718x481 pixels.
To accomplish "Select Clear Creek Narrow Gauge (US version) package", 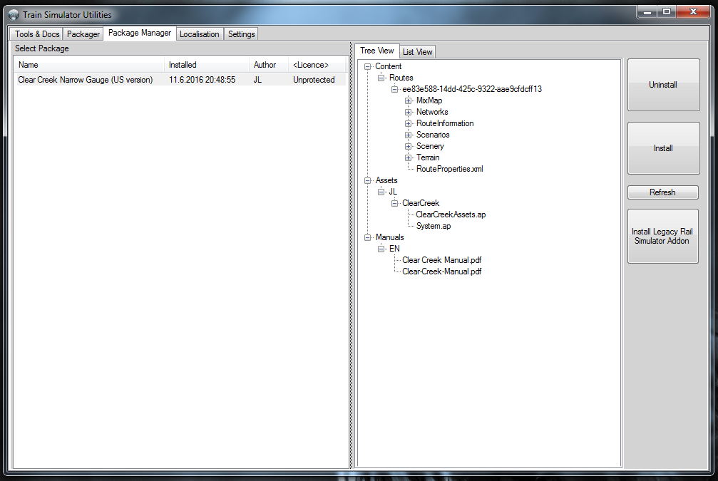I will pos(85,80).
